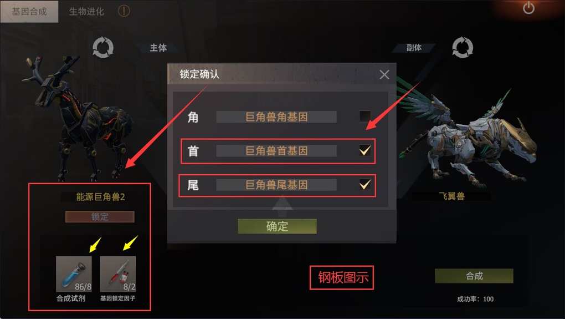Select the 合成试剂 blue vial item
The height and width of the screenshot is (319, 565).
click(74, 274)
